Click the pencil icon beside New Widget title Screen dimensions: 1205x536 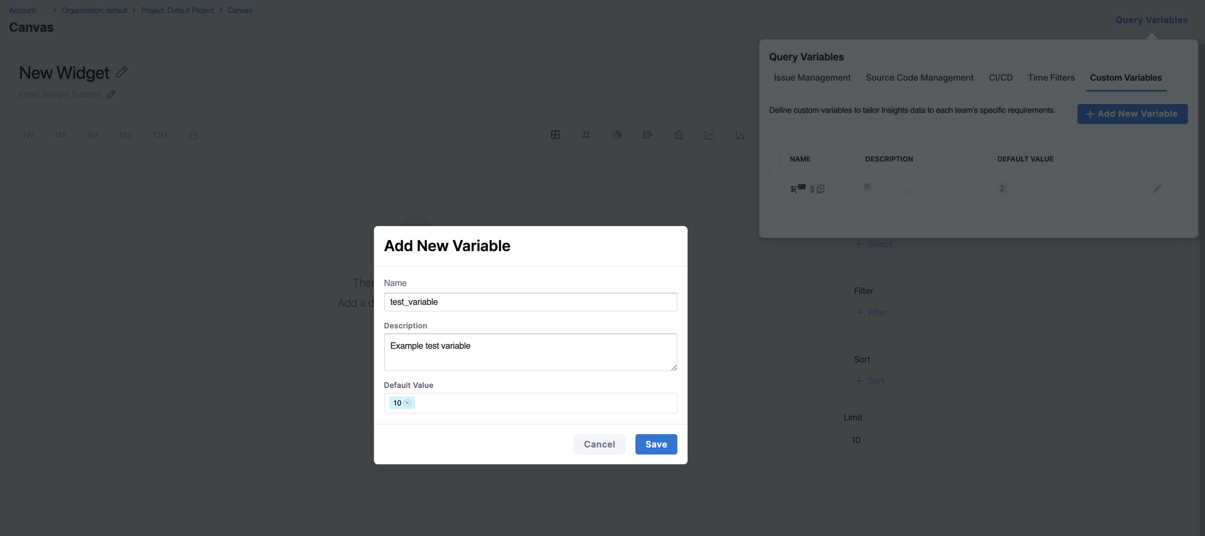coord(122,72)
